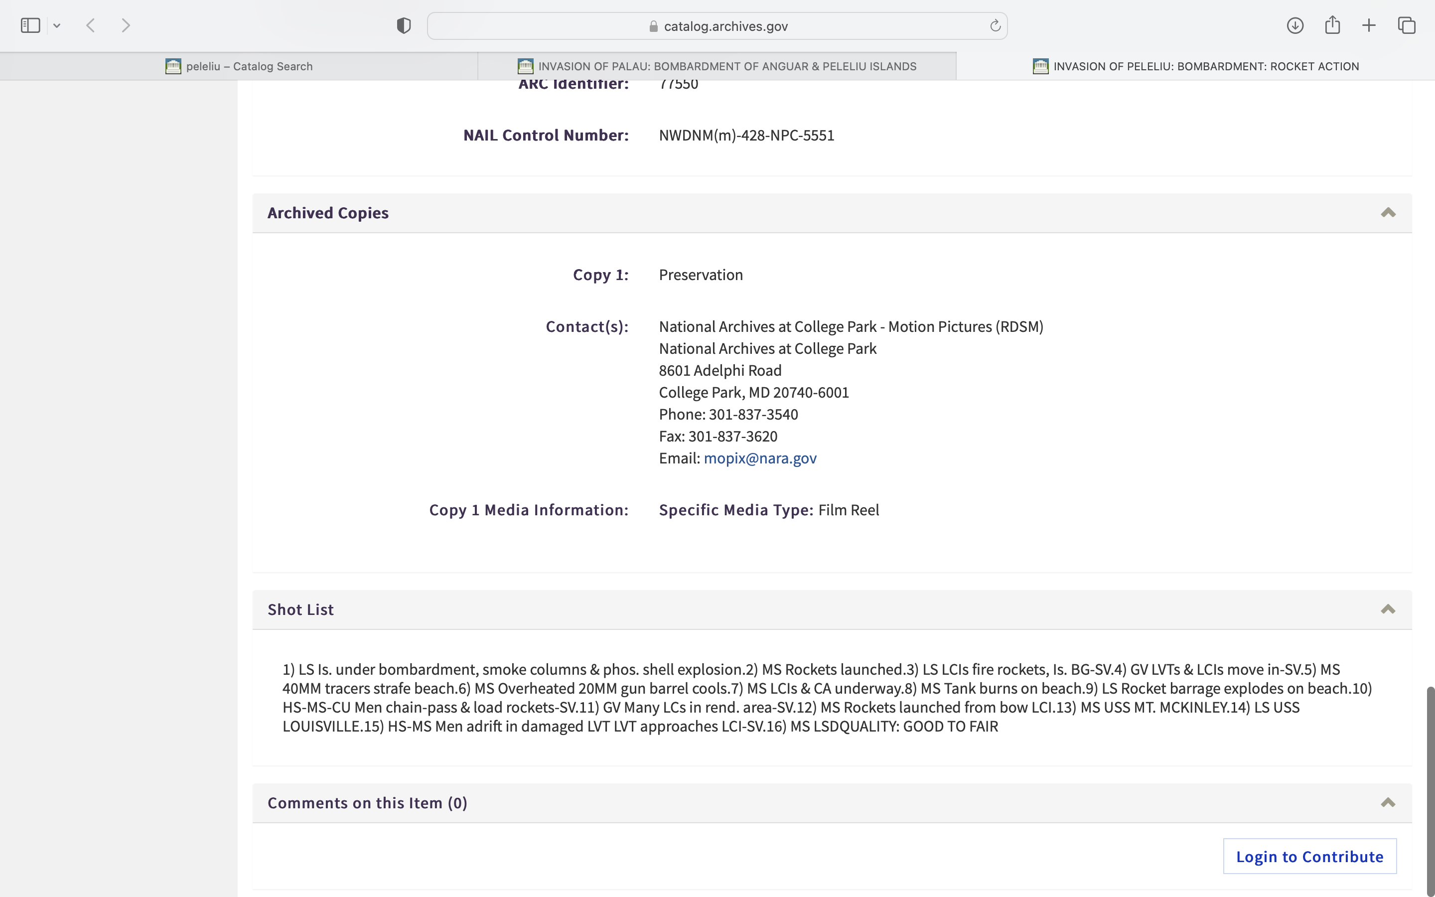
Task: Reload the page with refresh icon
Action: point(995,25)
